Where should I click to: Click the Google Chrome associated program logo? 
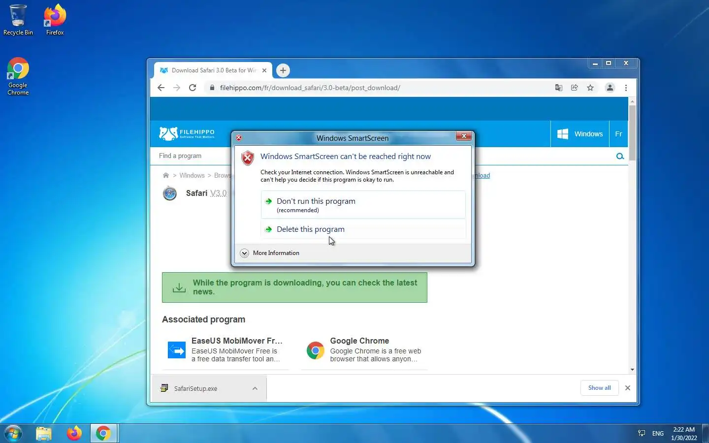tap(316, 350)
